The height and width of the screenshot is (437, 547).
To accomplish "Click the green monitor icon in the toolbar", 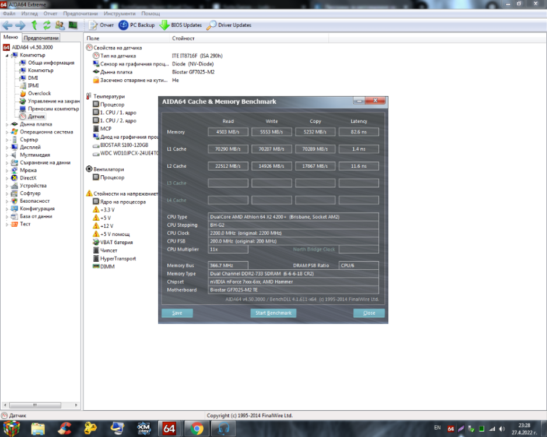I will click(73, 25).
